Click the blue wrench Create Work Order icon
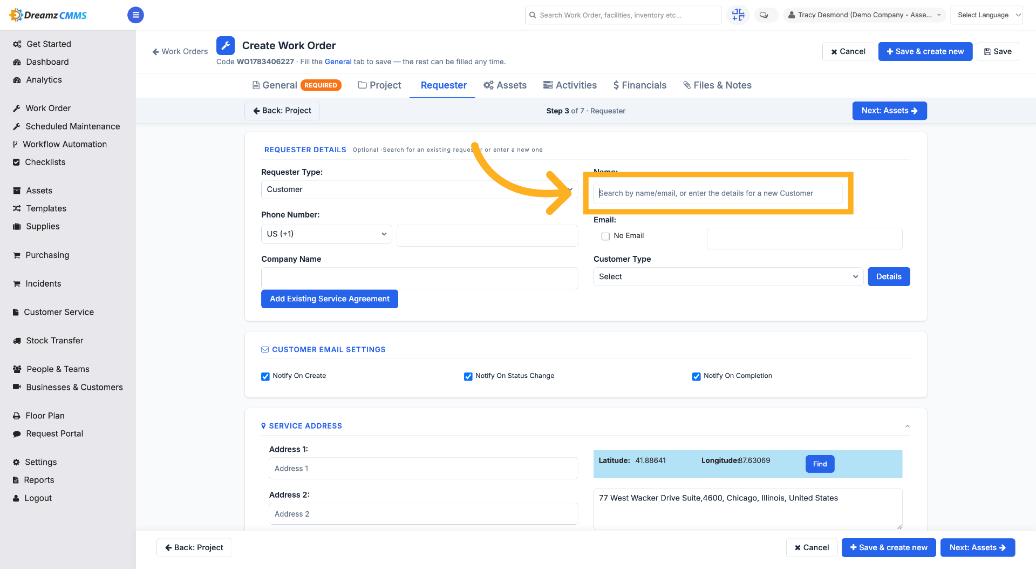The width and height of the screenshot is (1036, 569). coord(226,46)
